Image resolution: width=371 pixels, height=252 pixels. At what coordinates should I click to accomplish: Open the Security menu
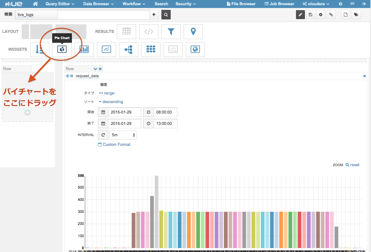pos(186,4)
